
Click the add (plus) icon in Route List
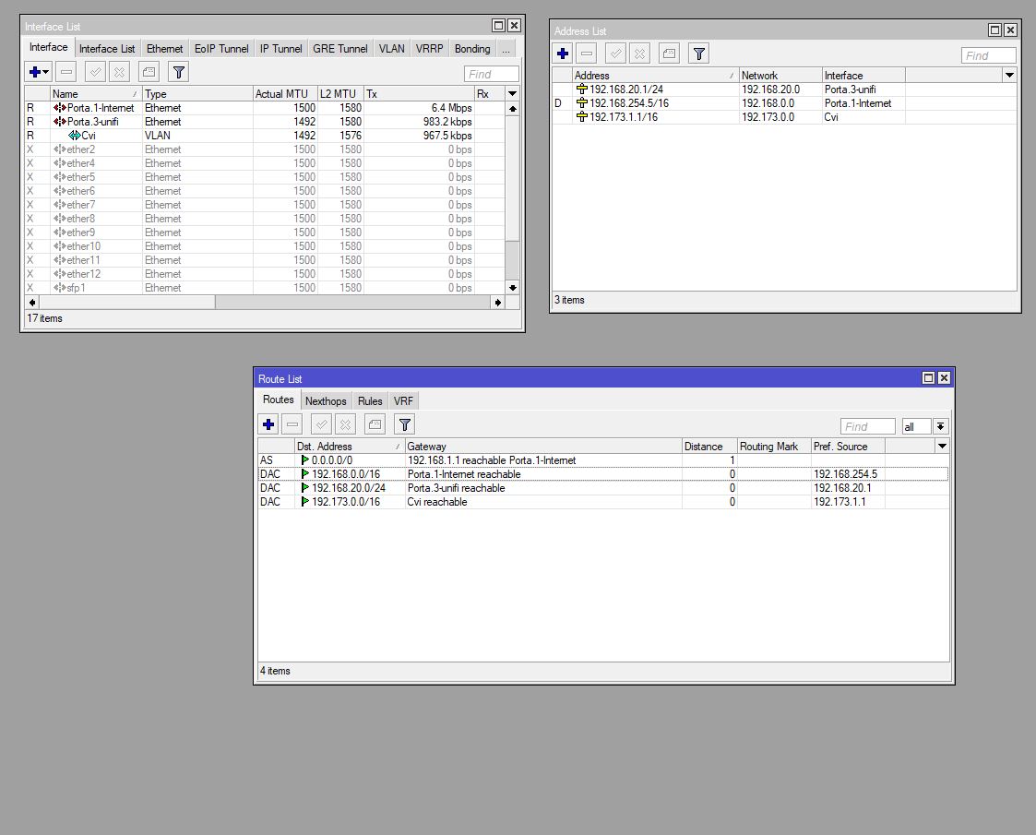[x=268, y=424]
